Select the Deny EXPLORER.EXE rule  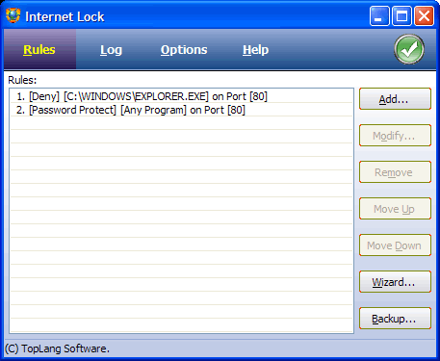point(182,96)
